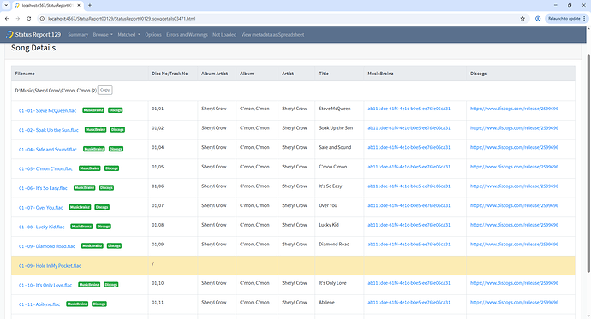Open the Not Loaded page
This screenshot has height=319, width=591.
pyautogui.click(x=224, y=34)
